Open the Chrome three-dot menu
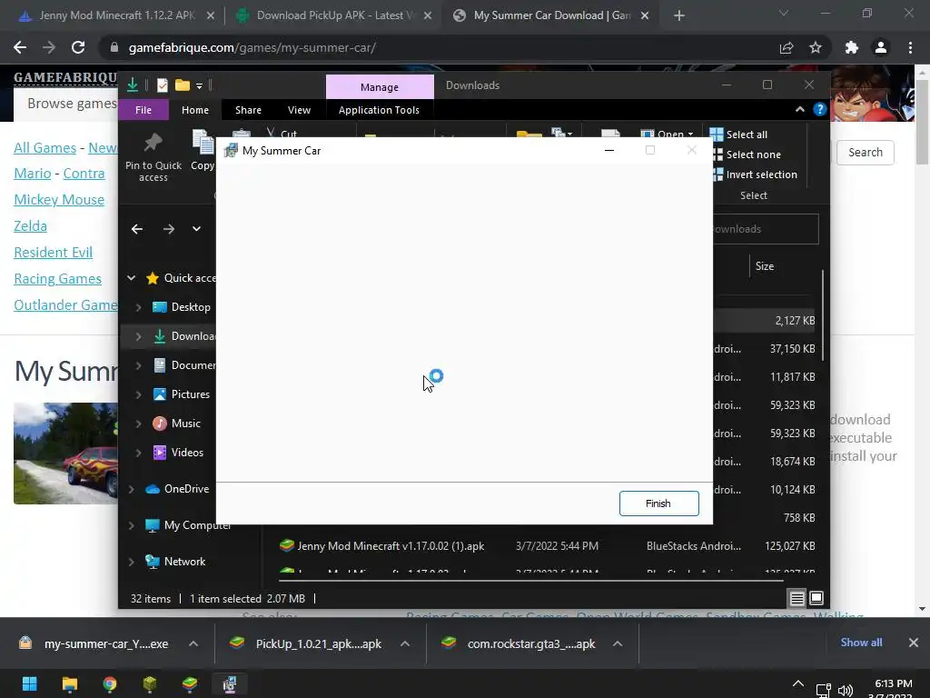Screen dimensions: 930x698 click(910, 47)
